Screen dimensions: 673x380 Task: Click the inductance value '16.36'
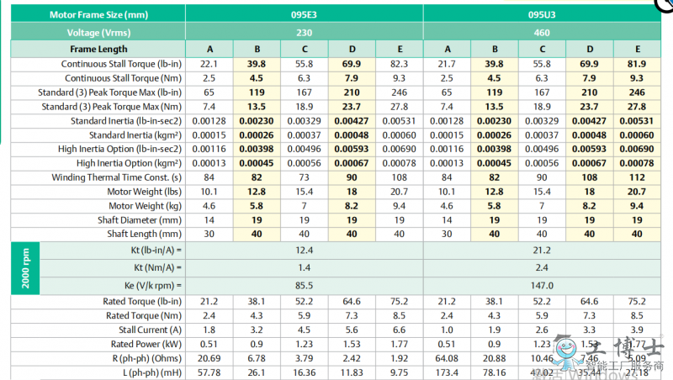305,372
